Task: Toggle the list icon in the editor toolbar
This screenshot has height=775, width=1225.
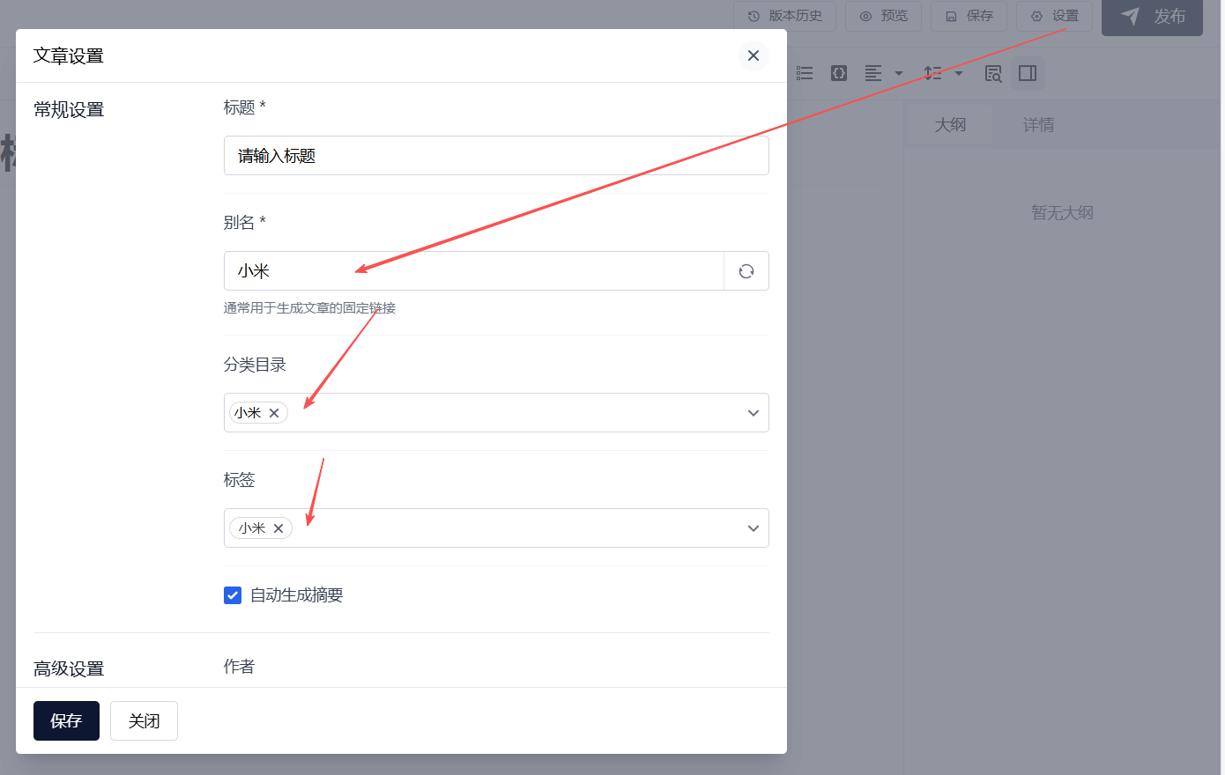Action: [x=805, y=73]
